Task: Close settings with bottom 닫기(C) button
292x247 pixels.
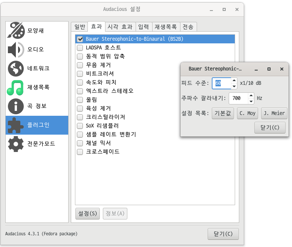Action: (223, 234)
